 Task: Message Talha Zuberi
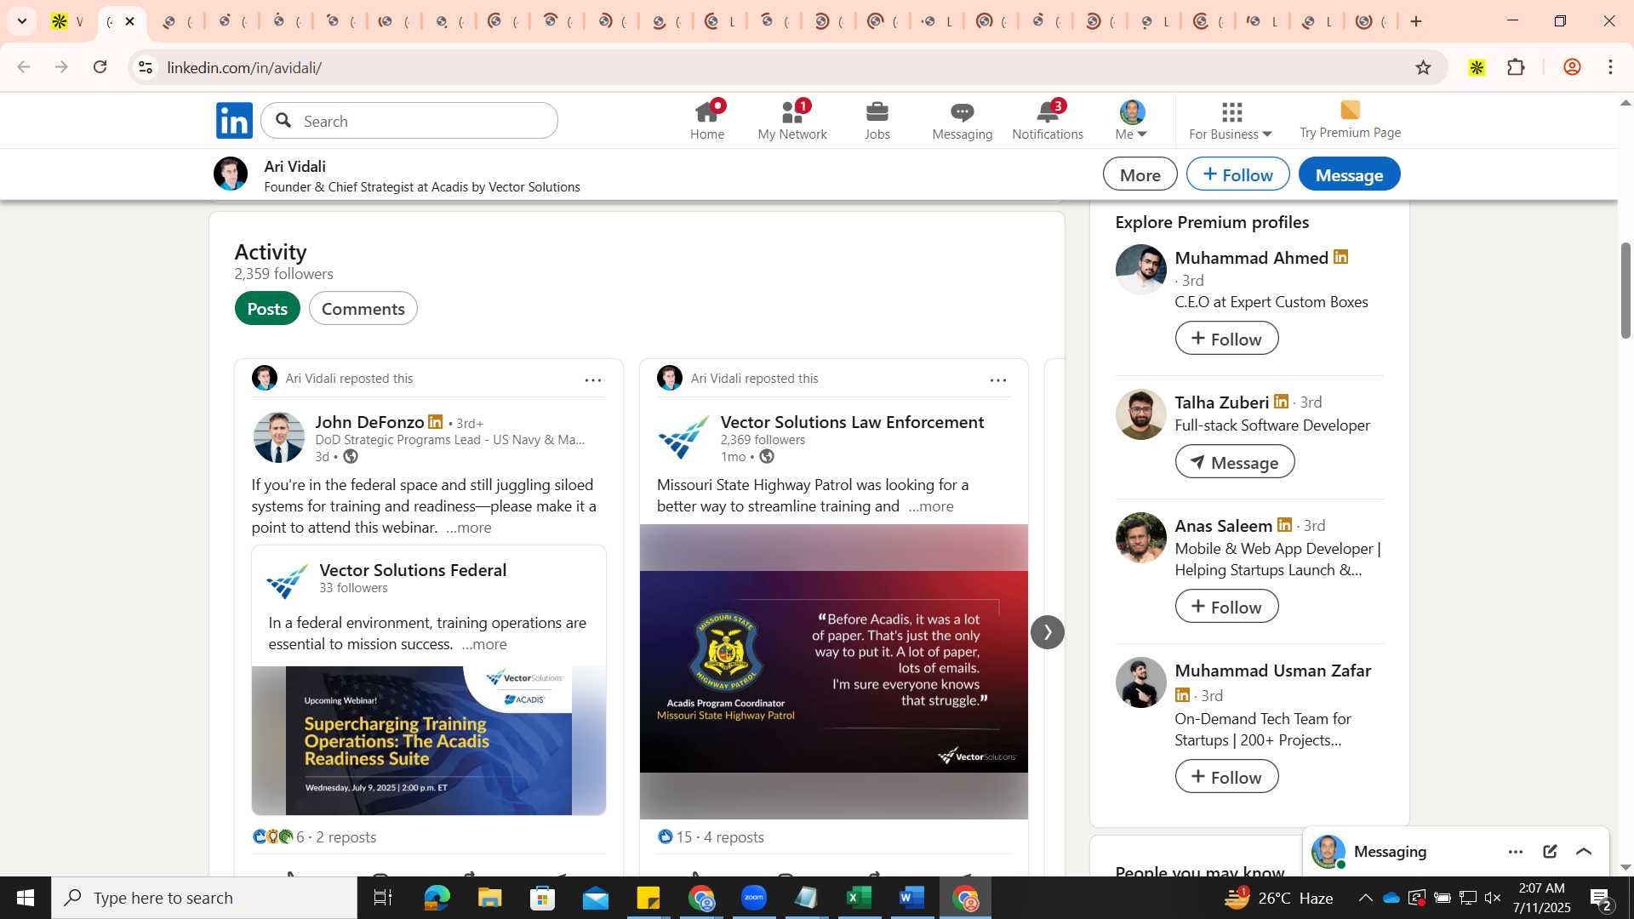(1235, 462)
